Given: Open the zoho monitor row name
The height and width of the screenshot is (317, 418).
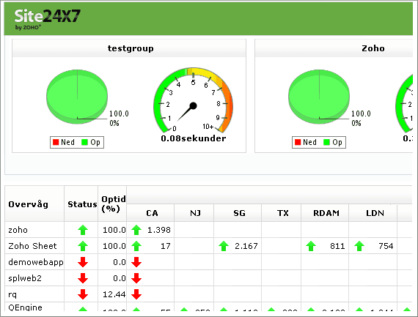Looking at the screenshot, I should pos(18,230).
